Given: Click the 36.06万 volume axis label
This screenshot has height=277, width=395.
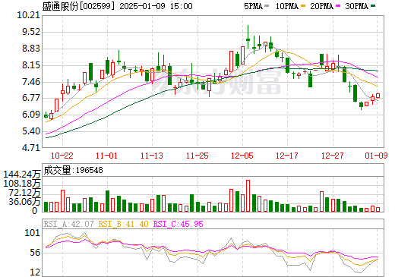Looking at the screenshot, I should pos(24,202).
